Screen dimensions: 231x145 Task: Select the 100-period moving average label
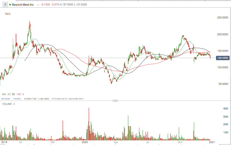(19, 94)
